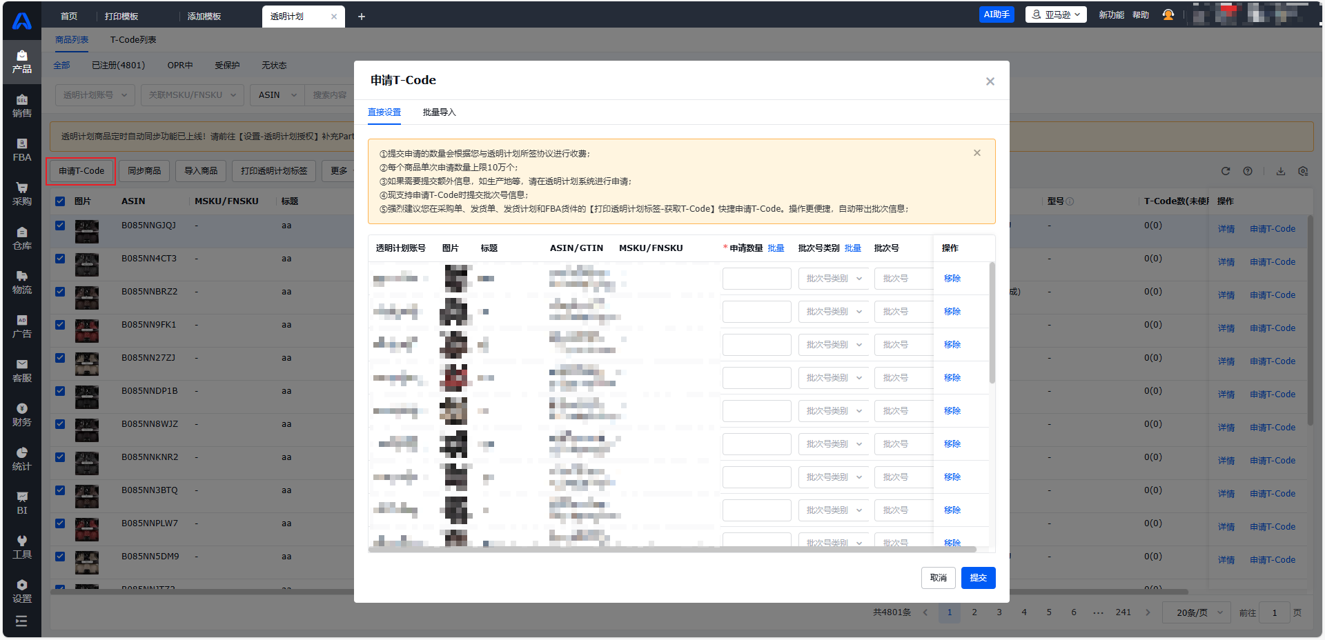The image size is (1325, 640).
Task: Click the refresh icon above the table
Action: tap(1226, 171)
